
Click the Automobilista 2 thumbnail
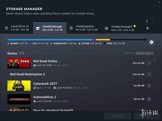[19, 99]
